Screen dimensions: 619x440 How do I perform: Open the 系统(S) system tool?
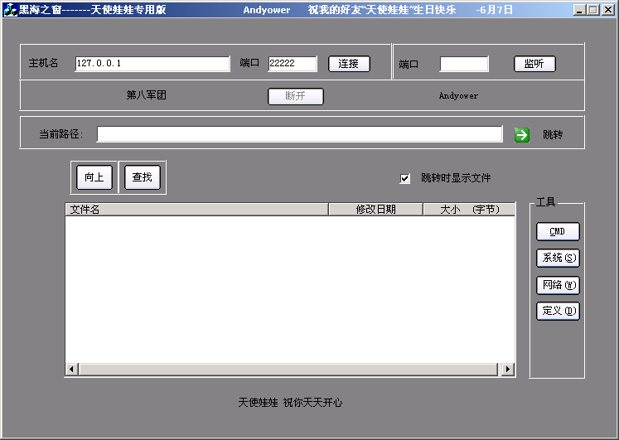click(x=558, y=259)
